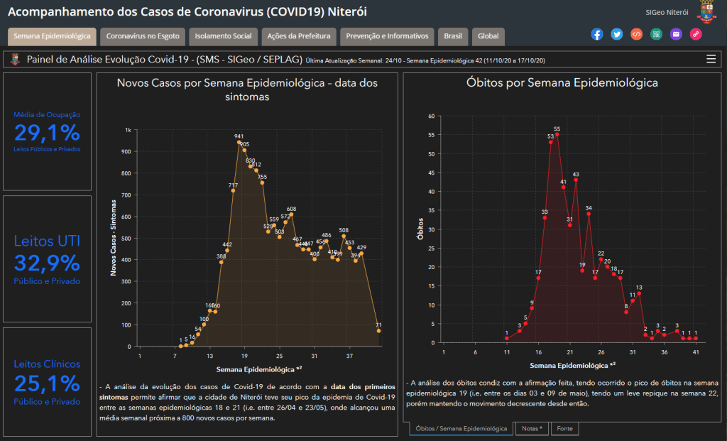This screenshot has height=441, width=727.
Task: Open the hamburger menu in panel header
Action: click(x=711, y=59)
